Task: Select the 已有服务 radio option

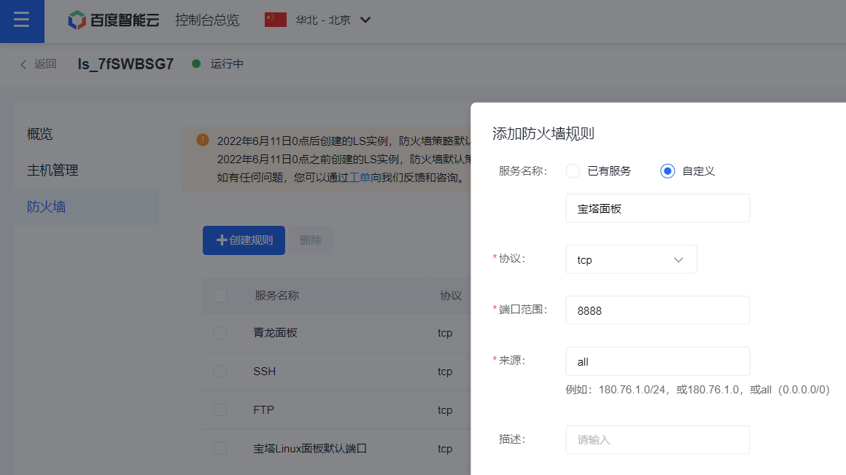Action: (573, 171)
